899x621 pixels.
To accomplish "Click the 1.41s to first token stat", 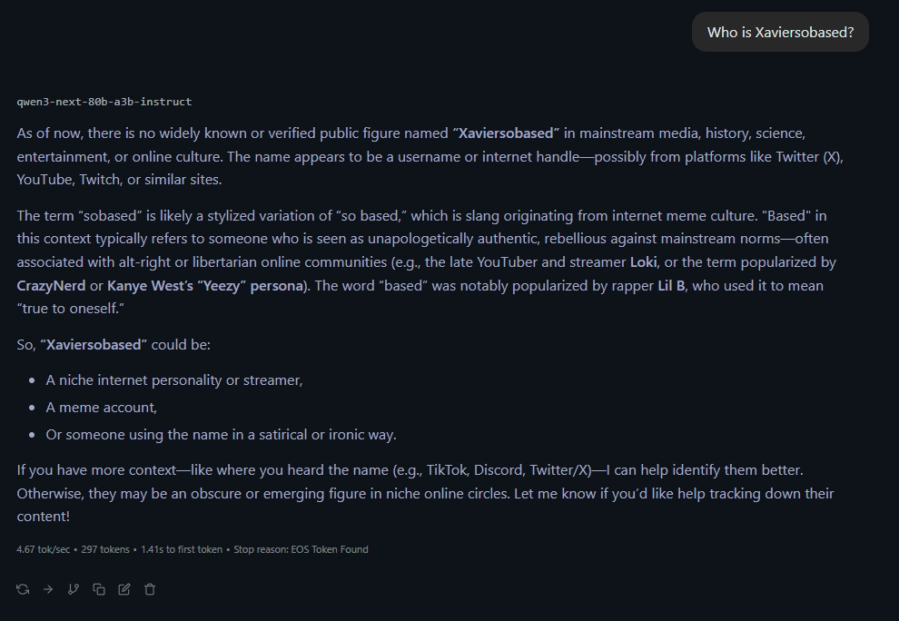I will point(181,549).
